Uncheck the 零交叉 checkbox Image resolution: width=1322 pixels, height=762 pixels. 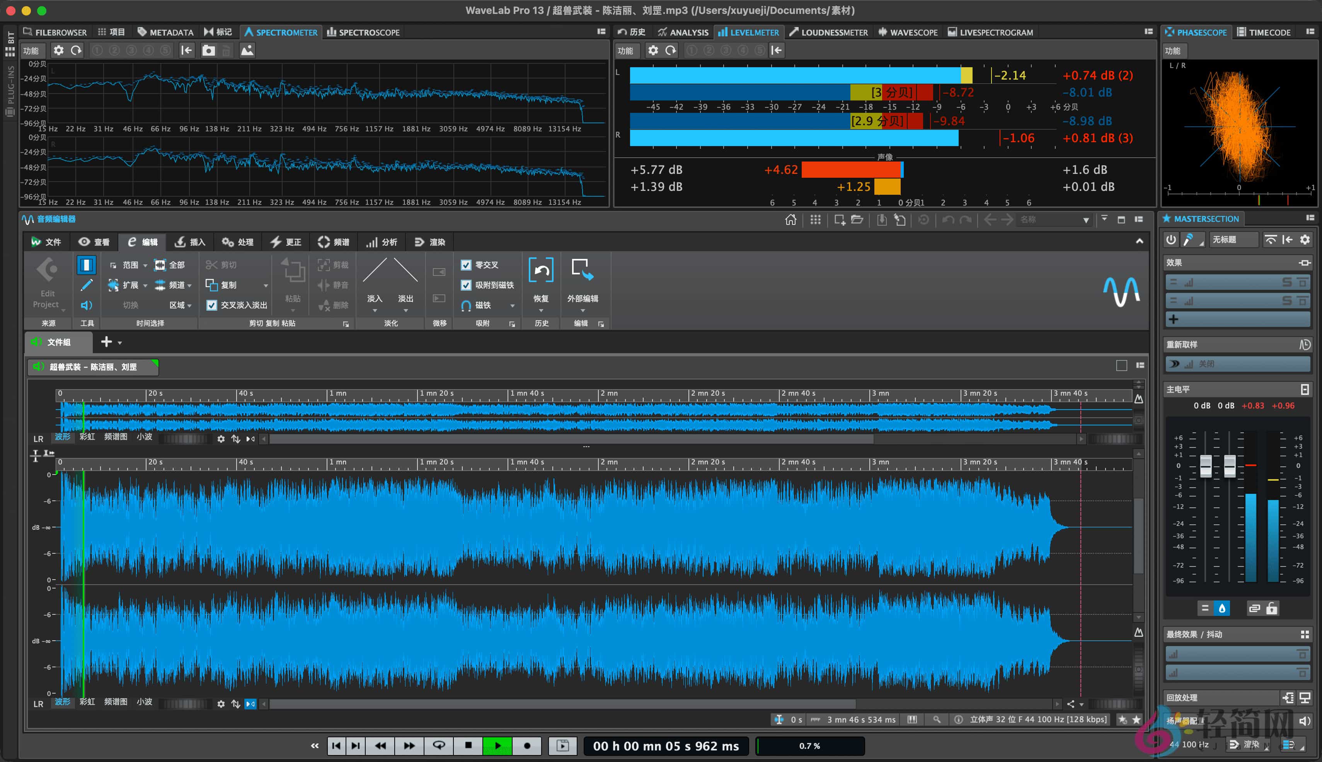pyautogui.click(x=467, y=265)
